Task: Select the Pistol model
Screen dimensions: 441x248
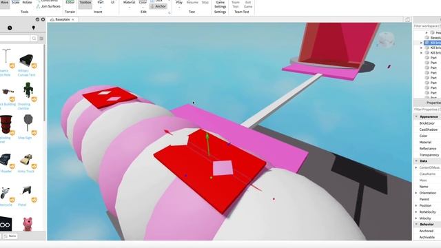Action: (26, 191)
